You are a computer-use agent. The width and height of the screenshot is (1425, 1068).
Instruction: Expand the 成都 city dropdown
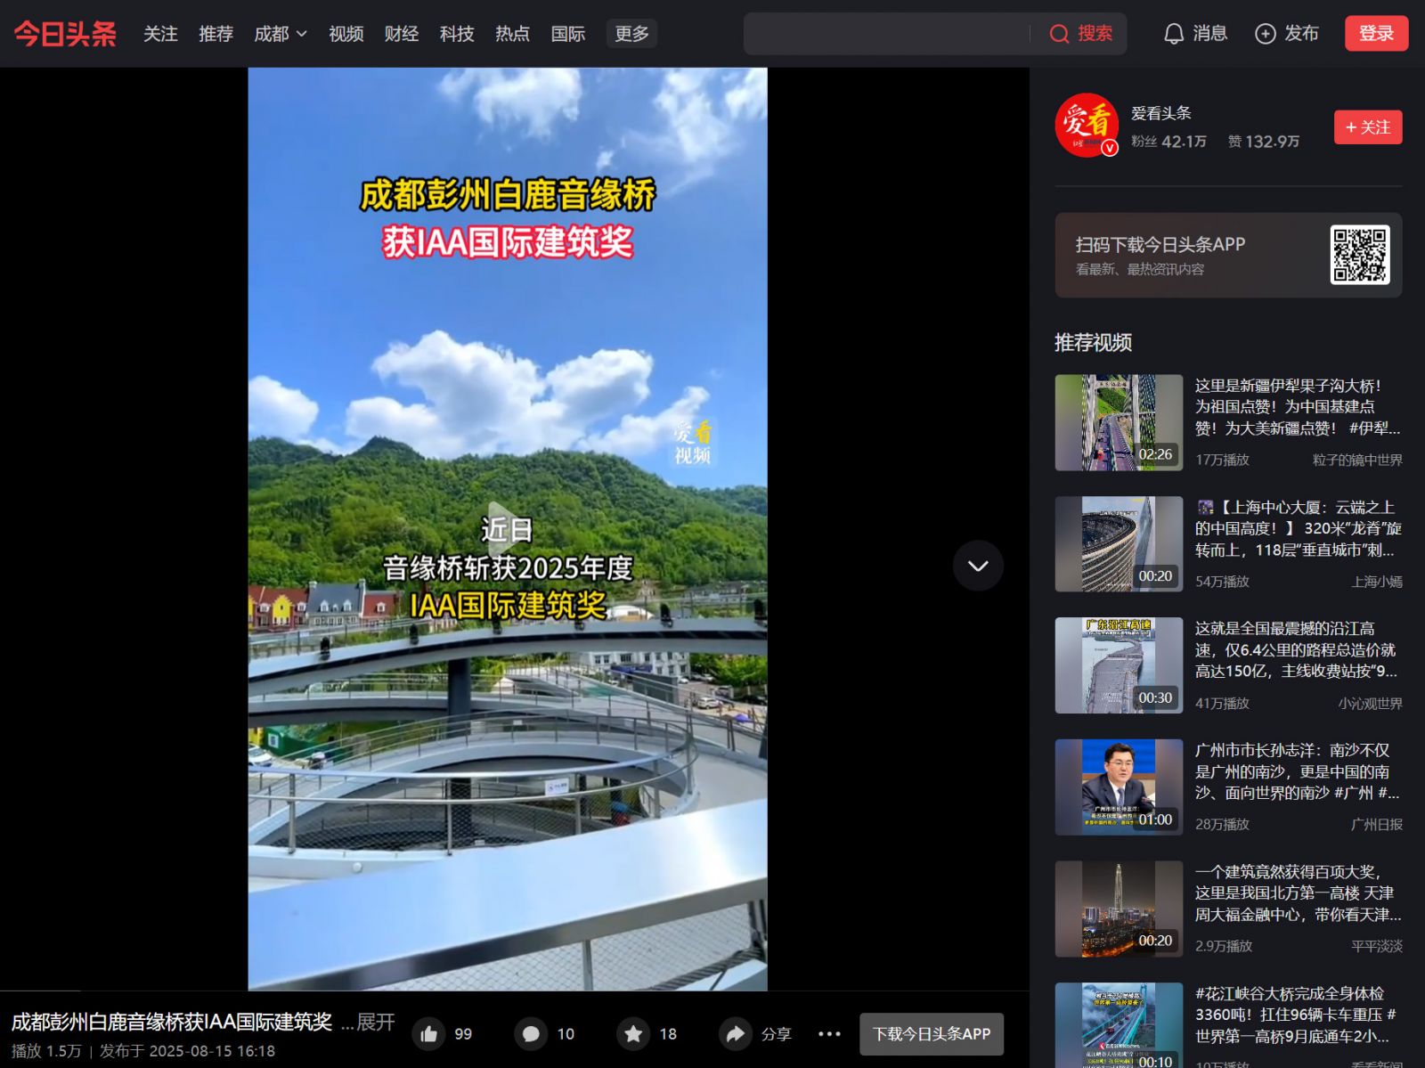click(x=280, y=34)
